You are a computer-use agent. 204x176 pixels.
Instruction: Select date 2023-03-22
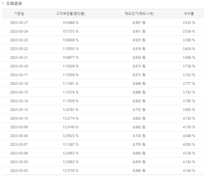click(19, 49)
